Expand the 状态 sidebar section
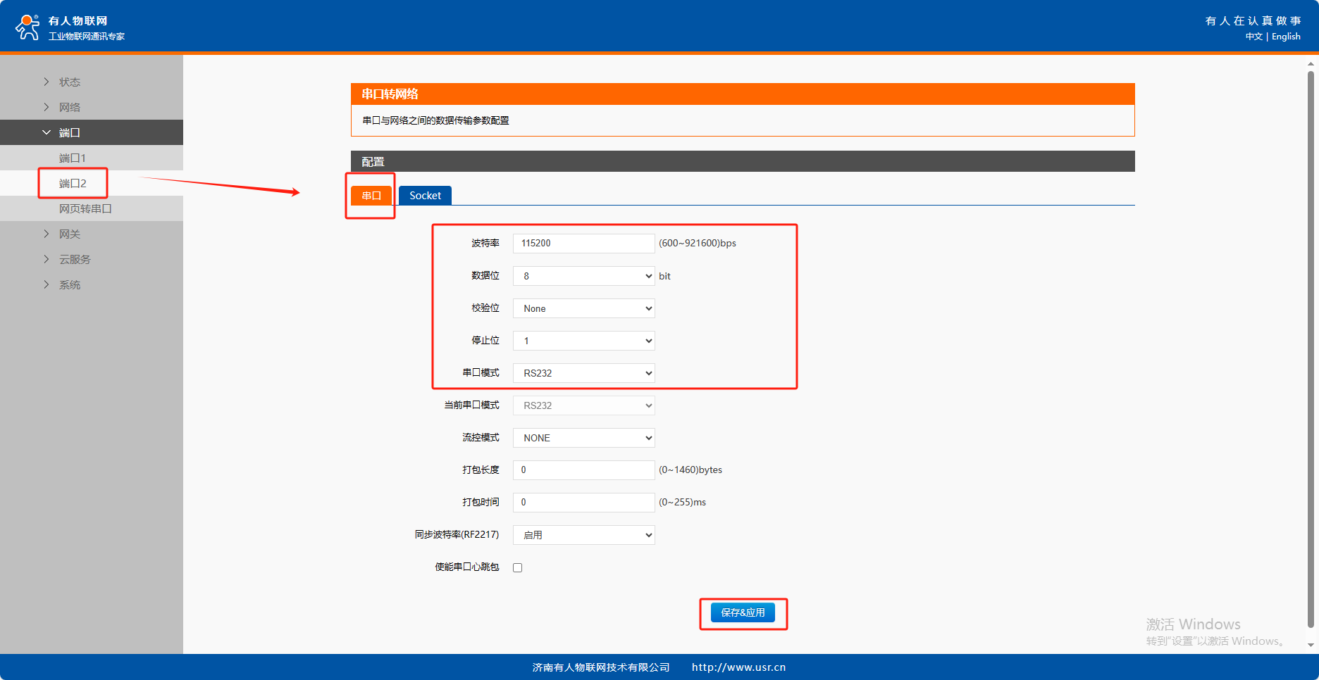The height and width of the screenshot is (680, 1319). (69, 82)
